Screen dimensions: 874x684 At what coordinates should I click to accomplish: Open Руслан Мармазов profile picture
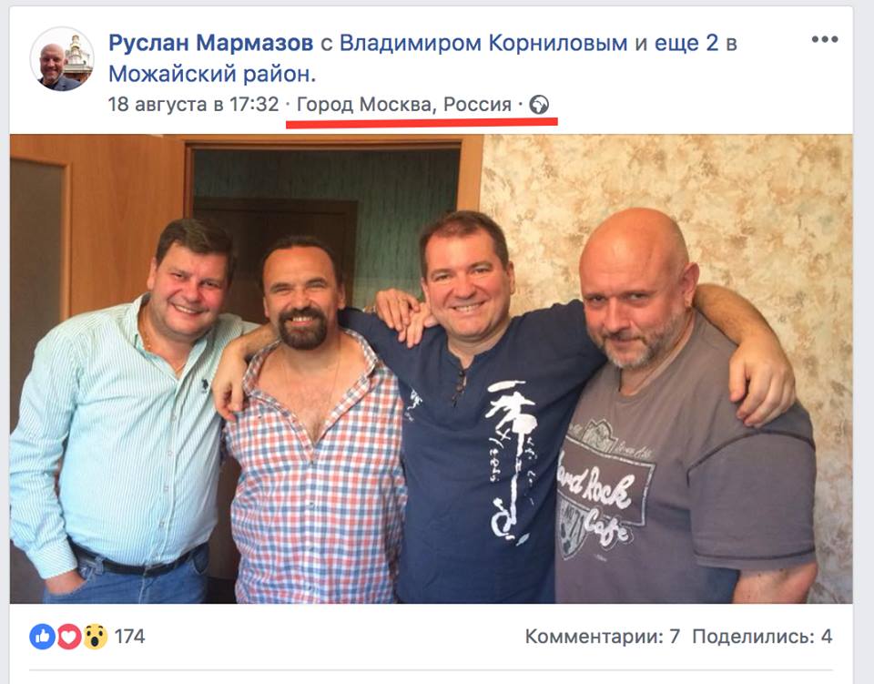(x=61, y=58)
